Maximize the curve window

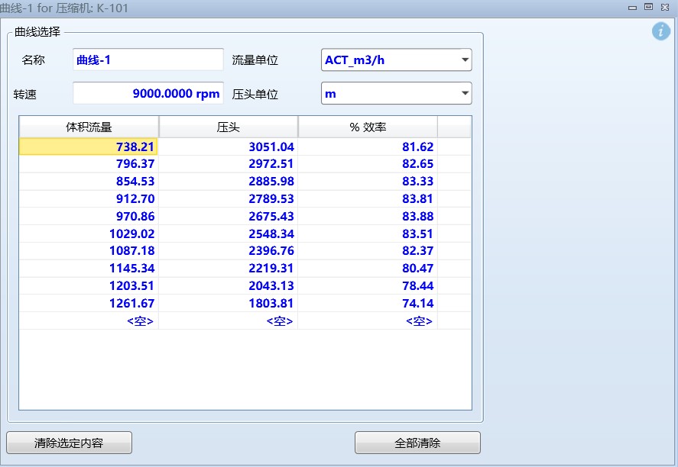(x=648, y=7)
